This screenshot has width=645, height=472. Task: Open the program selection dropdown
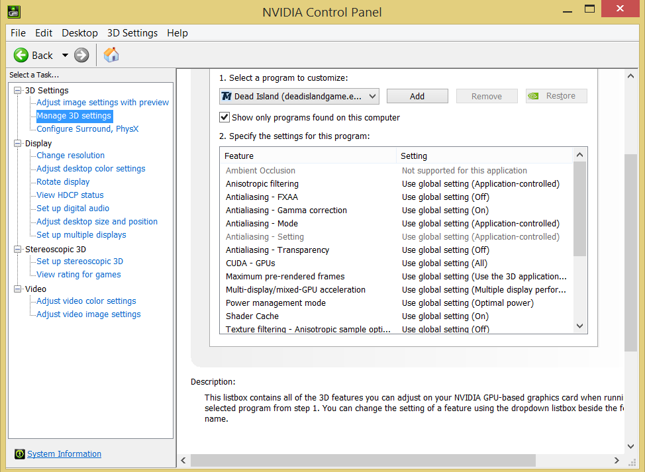click(372, 96)
